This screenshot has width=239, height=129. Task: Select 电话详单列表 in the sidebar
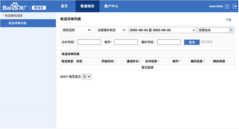(17, 23)
